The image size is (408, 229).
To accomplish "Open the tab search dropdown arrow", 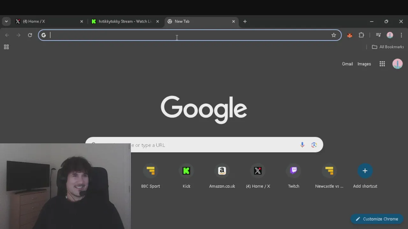I will tap(6, 22).
